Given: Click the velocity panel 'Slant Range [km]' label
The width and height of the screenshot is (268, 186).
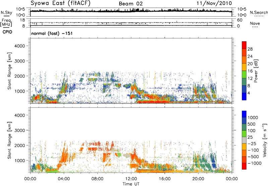Looking at the screenshot, I should 9,140.
